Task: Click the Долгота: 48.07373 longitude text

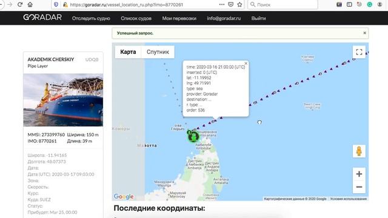Action: pyautogui.click(x=47, y=162)
